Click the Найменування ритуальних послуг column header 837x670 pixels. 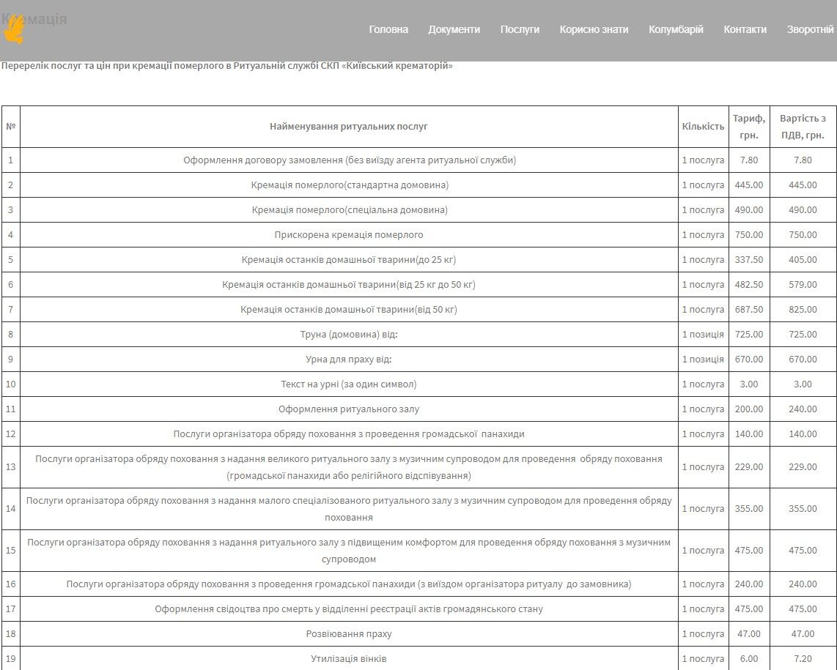(349, 127)
